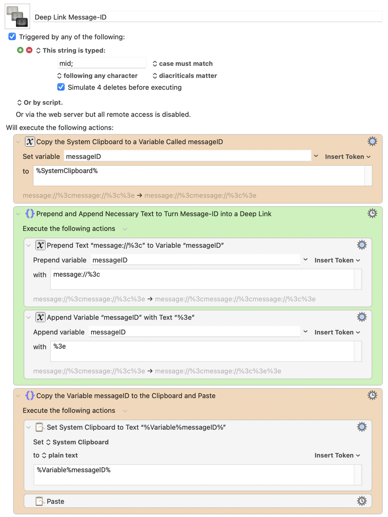
Task: Open Insert Token menu in Set variable action
Action: (348, 156)
